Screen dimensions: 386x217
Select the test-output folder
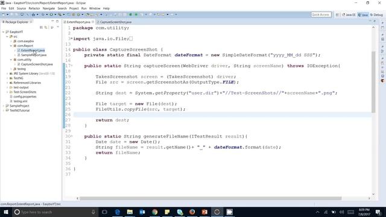pyautogui.click(x=19, y=87)
